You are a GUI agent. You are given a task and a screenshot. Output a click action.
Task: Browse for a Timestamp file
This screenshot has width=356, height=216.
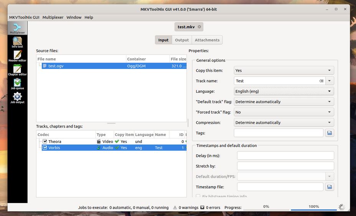330,187
